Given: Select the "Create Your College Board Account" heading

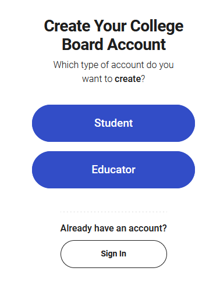Looking at the screenshot, I should pos(113,35).
